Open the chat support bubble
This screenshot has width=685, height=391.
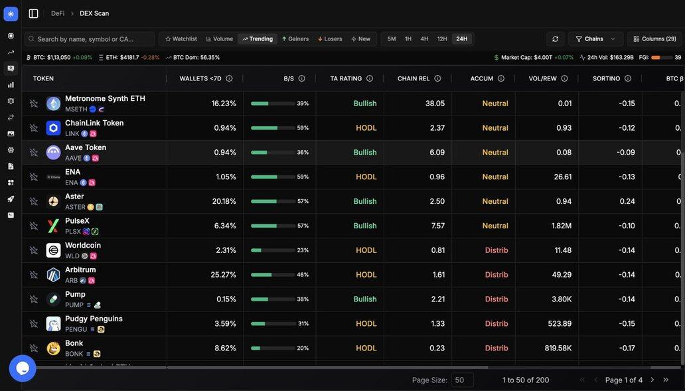tap(23, 368)
